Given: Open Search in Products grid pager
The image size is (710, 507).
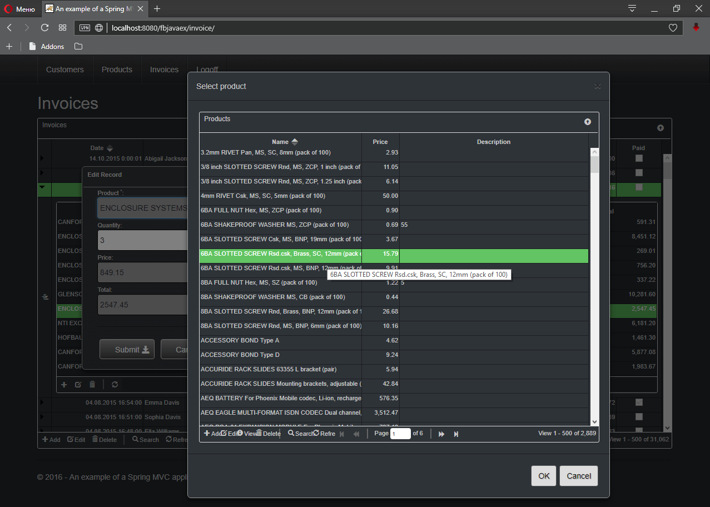Looking at the screenshot, I should tap(300, 434).
